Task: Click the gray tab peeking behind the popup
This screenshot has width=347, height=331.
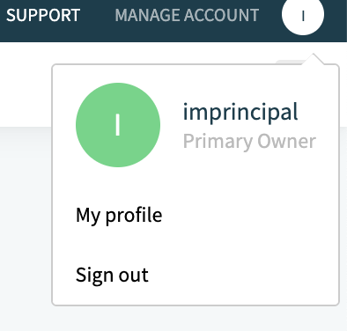Action: [289, 62]
